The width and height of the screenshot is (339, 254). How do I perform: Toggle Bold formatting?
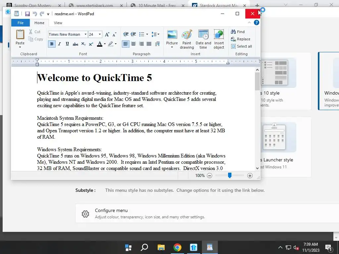click(x=52, y=44)
